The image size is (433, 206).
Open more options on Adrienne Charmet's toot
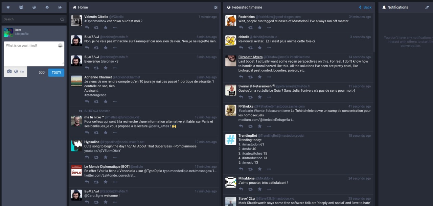[x=115, y=101]
